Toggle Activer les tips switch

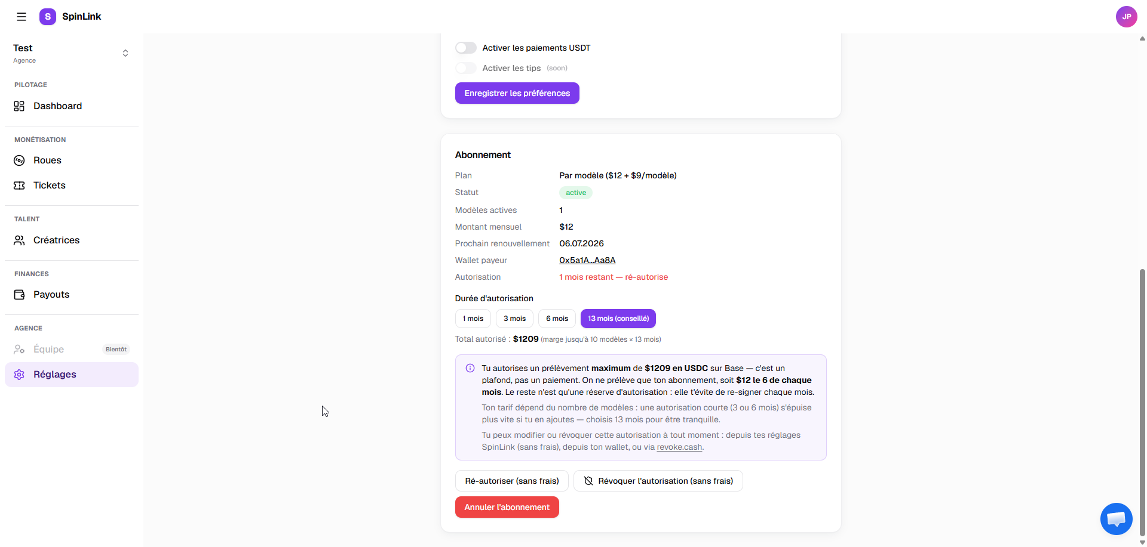(466, 68)
